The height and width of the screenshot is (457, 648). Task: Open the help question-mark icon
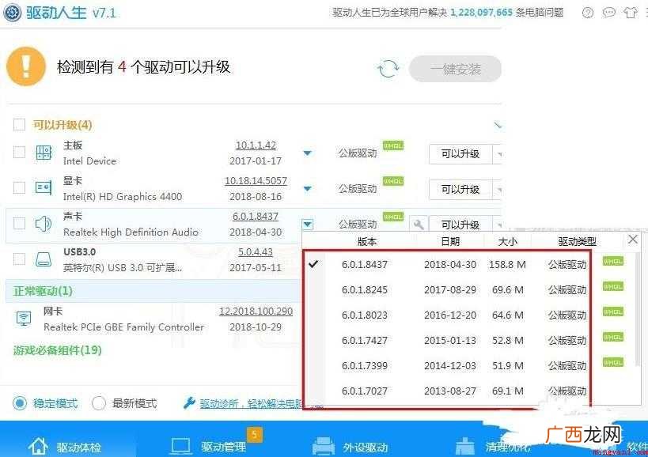click(587, 13)
